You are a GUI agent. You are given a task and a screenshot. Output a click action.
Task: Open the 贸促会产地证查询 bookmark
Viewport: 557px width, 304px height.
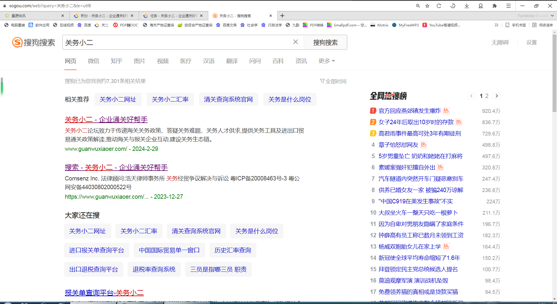[x=195, y=25]
